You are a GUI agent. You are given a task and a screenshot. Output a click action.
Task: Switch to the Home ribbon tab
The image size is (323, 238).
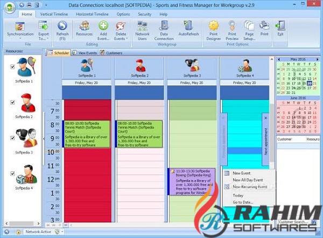pyautogui.click(x=27, y=14)
